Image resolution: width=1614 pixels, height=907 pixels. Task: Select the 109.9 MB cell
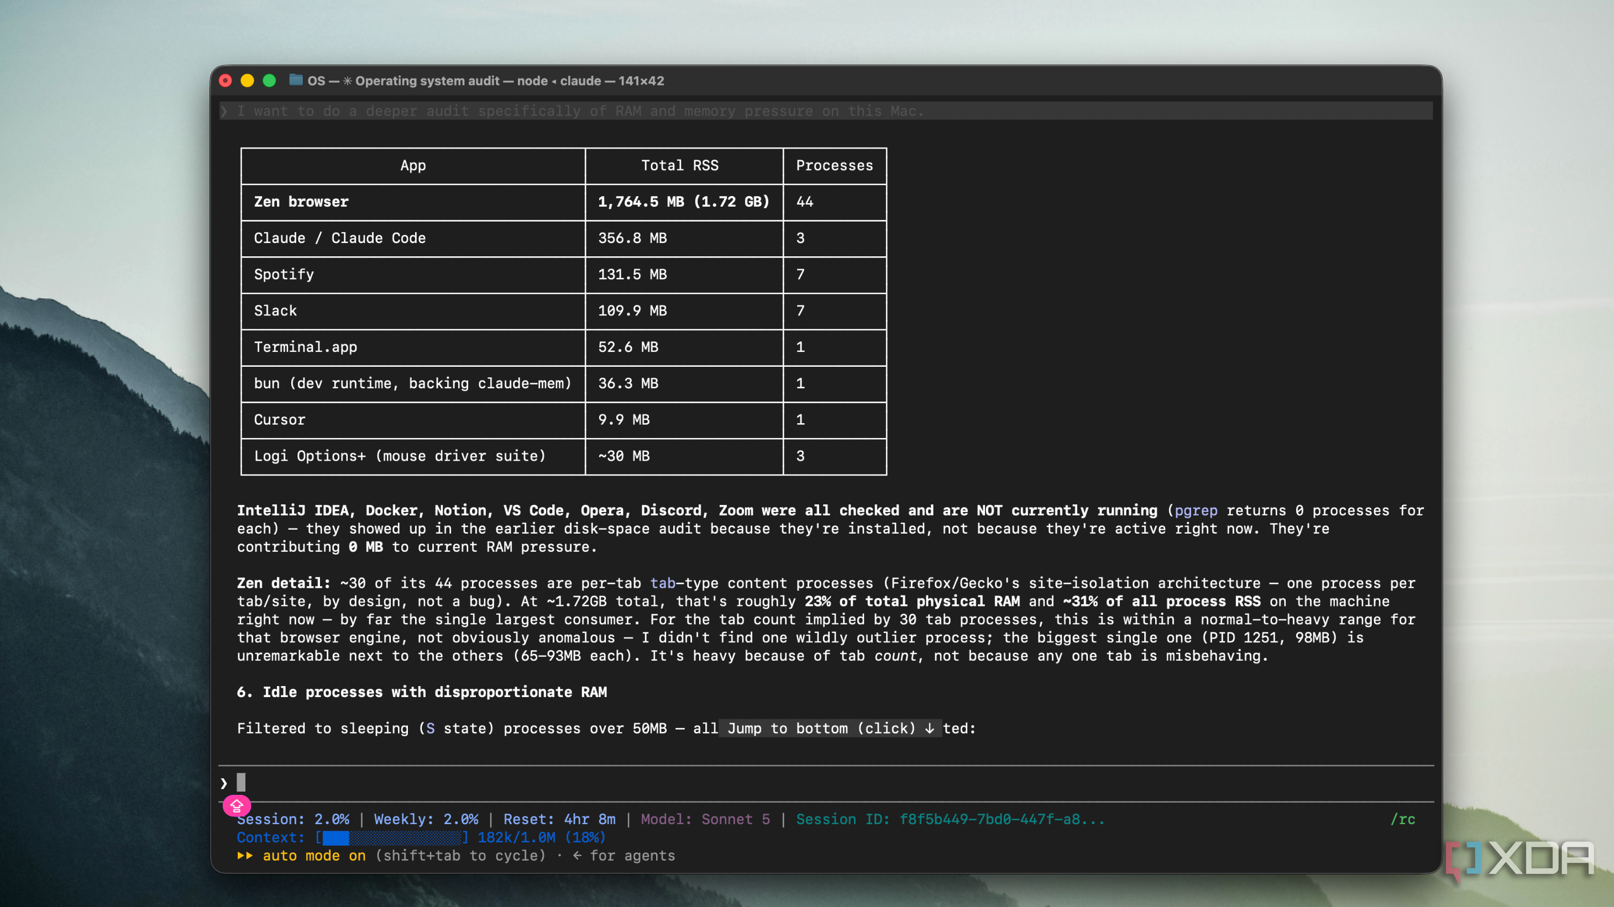coord(684,311)
